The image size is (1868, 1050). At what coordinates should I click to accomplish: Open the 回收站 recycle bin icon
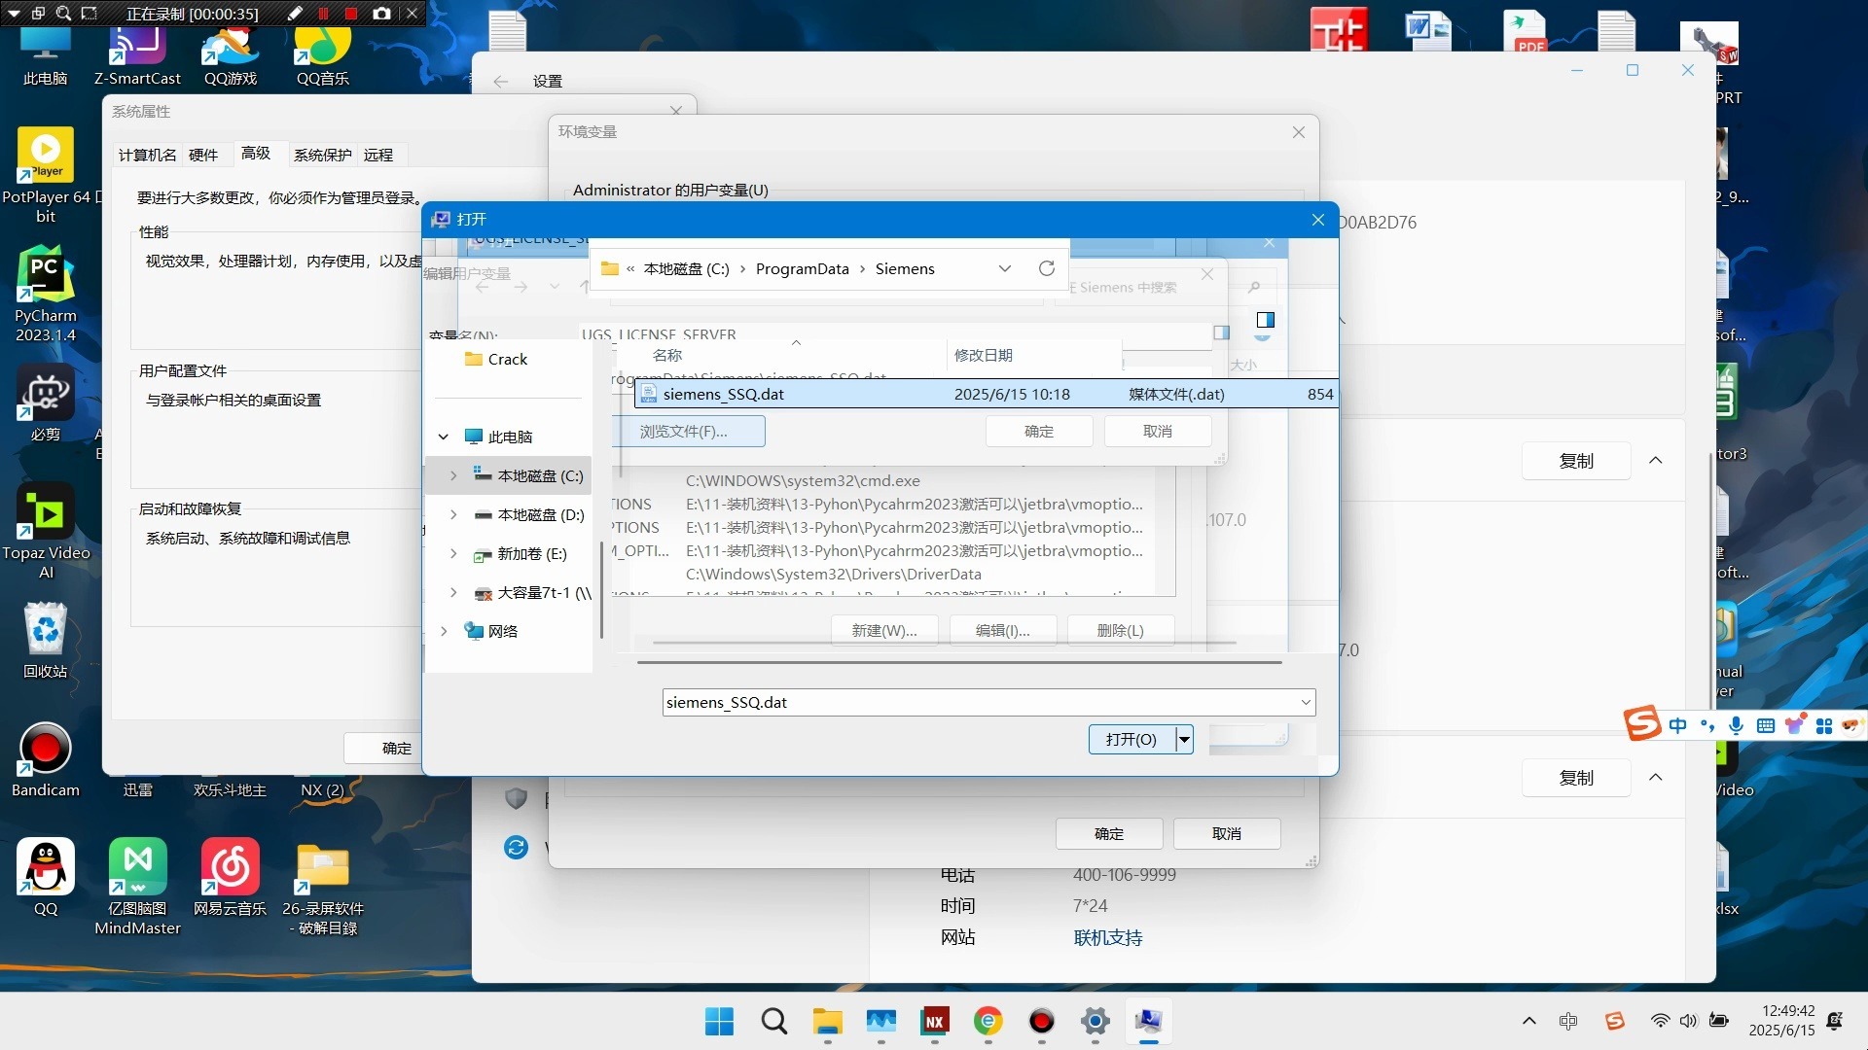[45, 640]
